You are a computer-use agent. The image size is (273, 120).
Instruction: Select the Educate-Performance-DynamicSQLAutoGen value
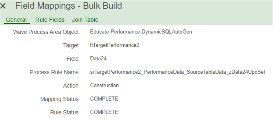tap(141, 32)
